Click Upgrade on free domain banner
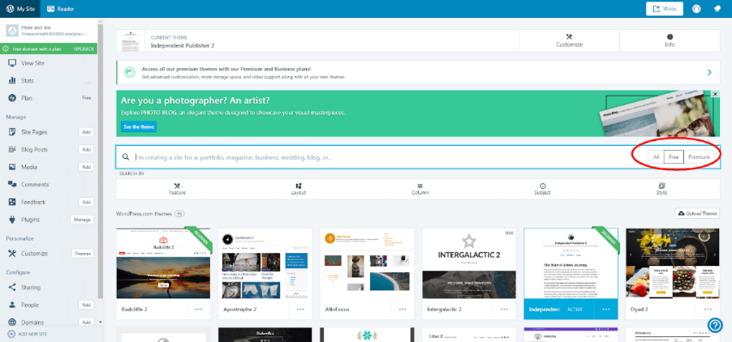This screenshot has width=732, height=342. [x=84, y=49]
